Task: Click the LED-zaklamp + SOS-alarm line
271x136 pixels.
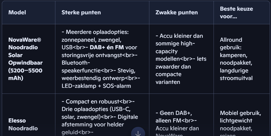Action: (x=96, y=86)
